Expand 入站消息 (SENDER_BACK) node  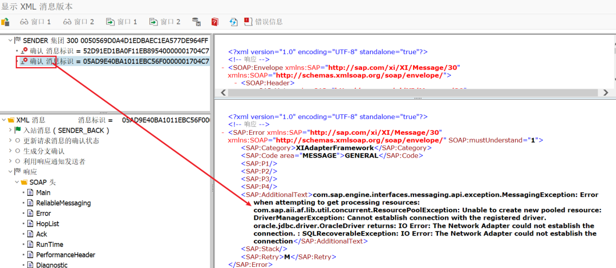[x=10, y=130]
